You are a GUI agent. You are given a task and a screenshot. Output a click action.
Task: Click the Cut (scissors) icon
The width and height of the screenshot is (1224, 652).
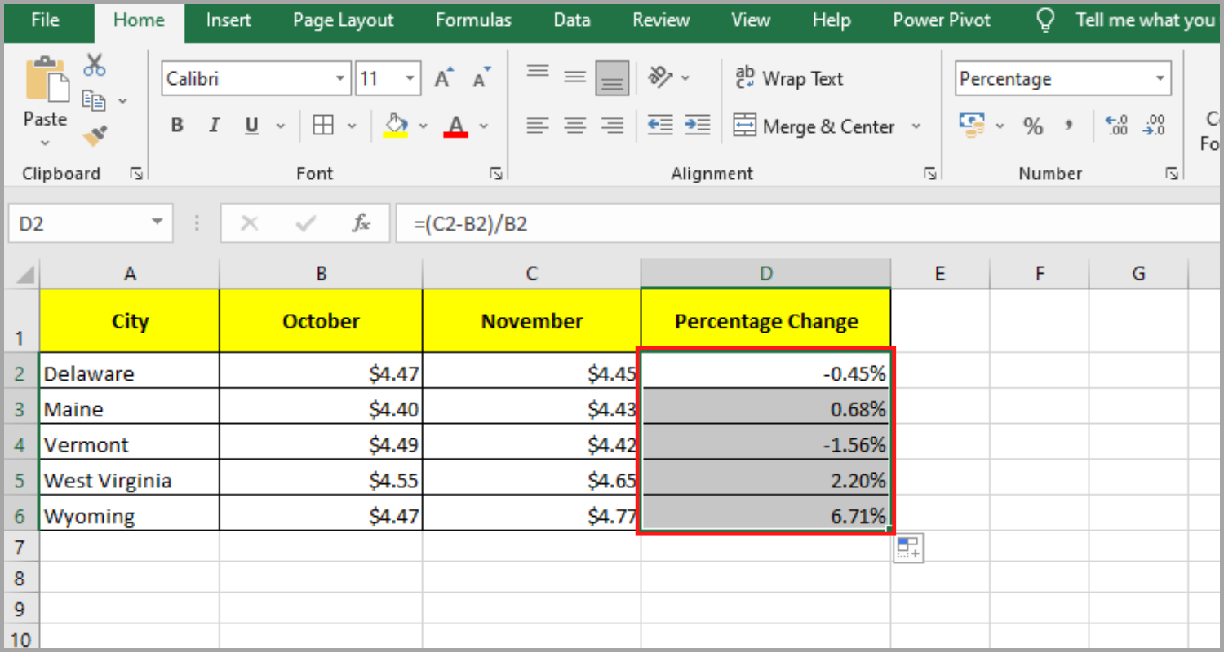(x=95, y=64)
